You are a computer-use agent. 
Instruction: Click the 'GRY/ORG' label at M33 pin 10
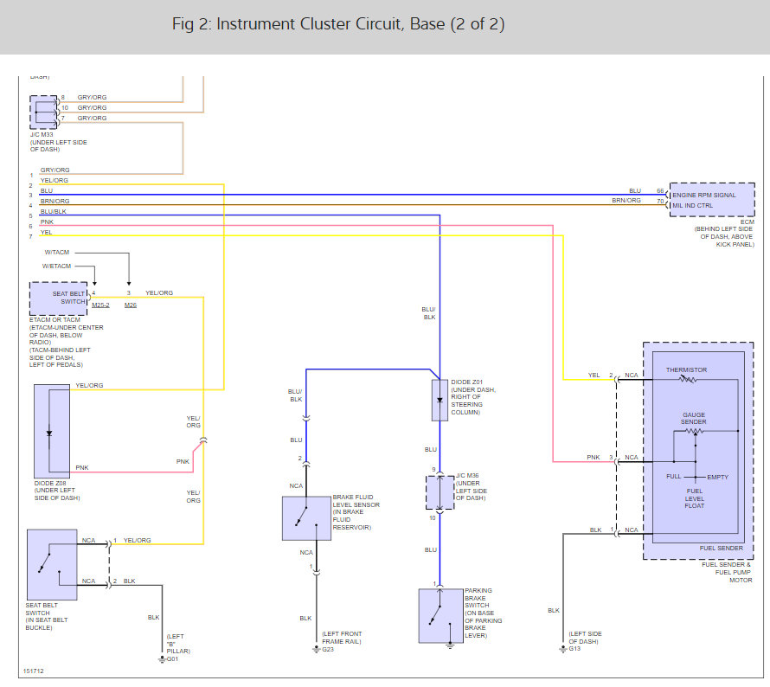click(x=92, y=107)
